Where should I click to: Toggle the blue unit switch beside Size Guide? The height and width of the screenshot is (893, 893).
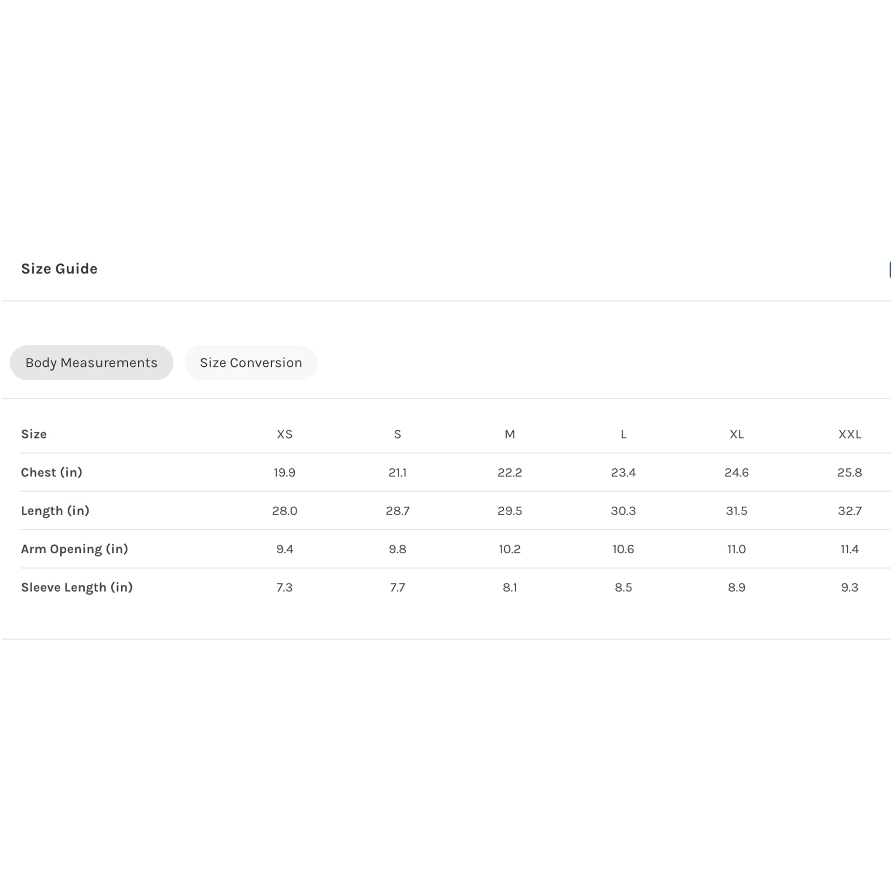click(x=890, y=269)
